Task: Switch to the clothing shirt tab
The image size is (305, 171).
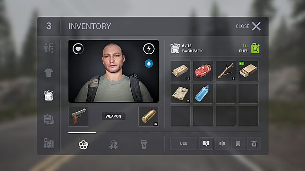Action: 49,72
